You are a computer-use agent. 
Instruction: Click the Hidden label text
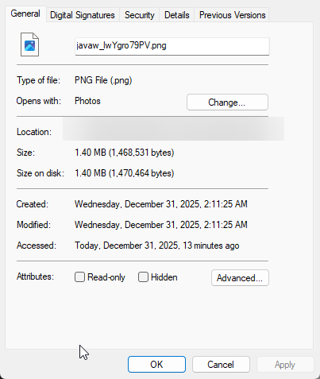coord(164,277)
